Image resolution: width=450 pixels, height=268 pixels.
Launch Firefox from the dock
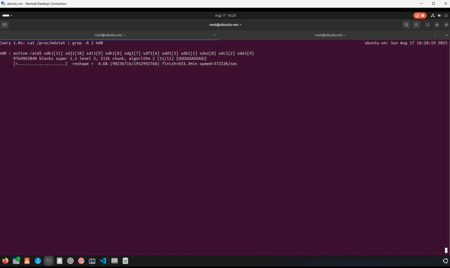pyautogui.click(x=5, y=261)
